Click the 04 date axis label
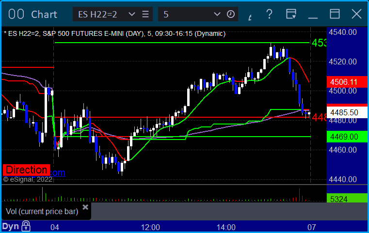The height and width of the screenshot is (233, 369). (x=55, y=227)
